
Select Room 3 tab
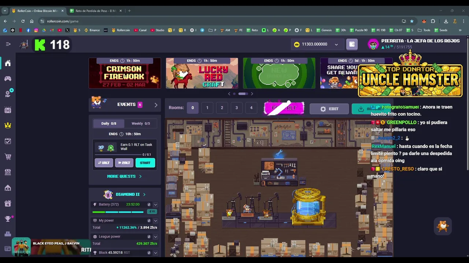click(x=236, y=108)
